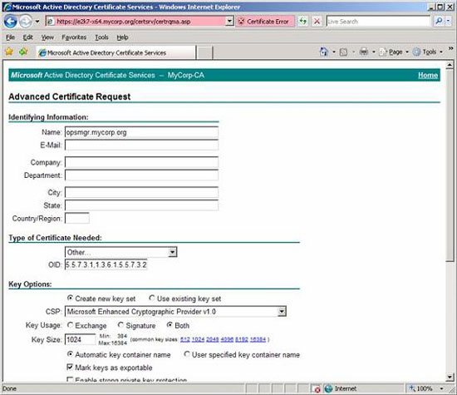Open search provider options dropdown
Image resolution: width=457 pixels, height=395 pixels.
click(x=449, y=21)
